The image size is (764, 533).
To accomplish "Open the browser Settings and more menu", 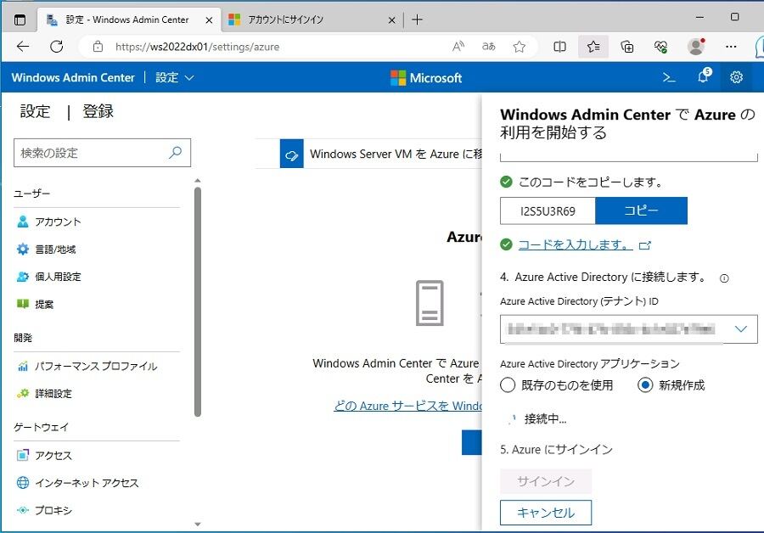I will pos(731,47).
